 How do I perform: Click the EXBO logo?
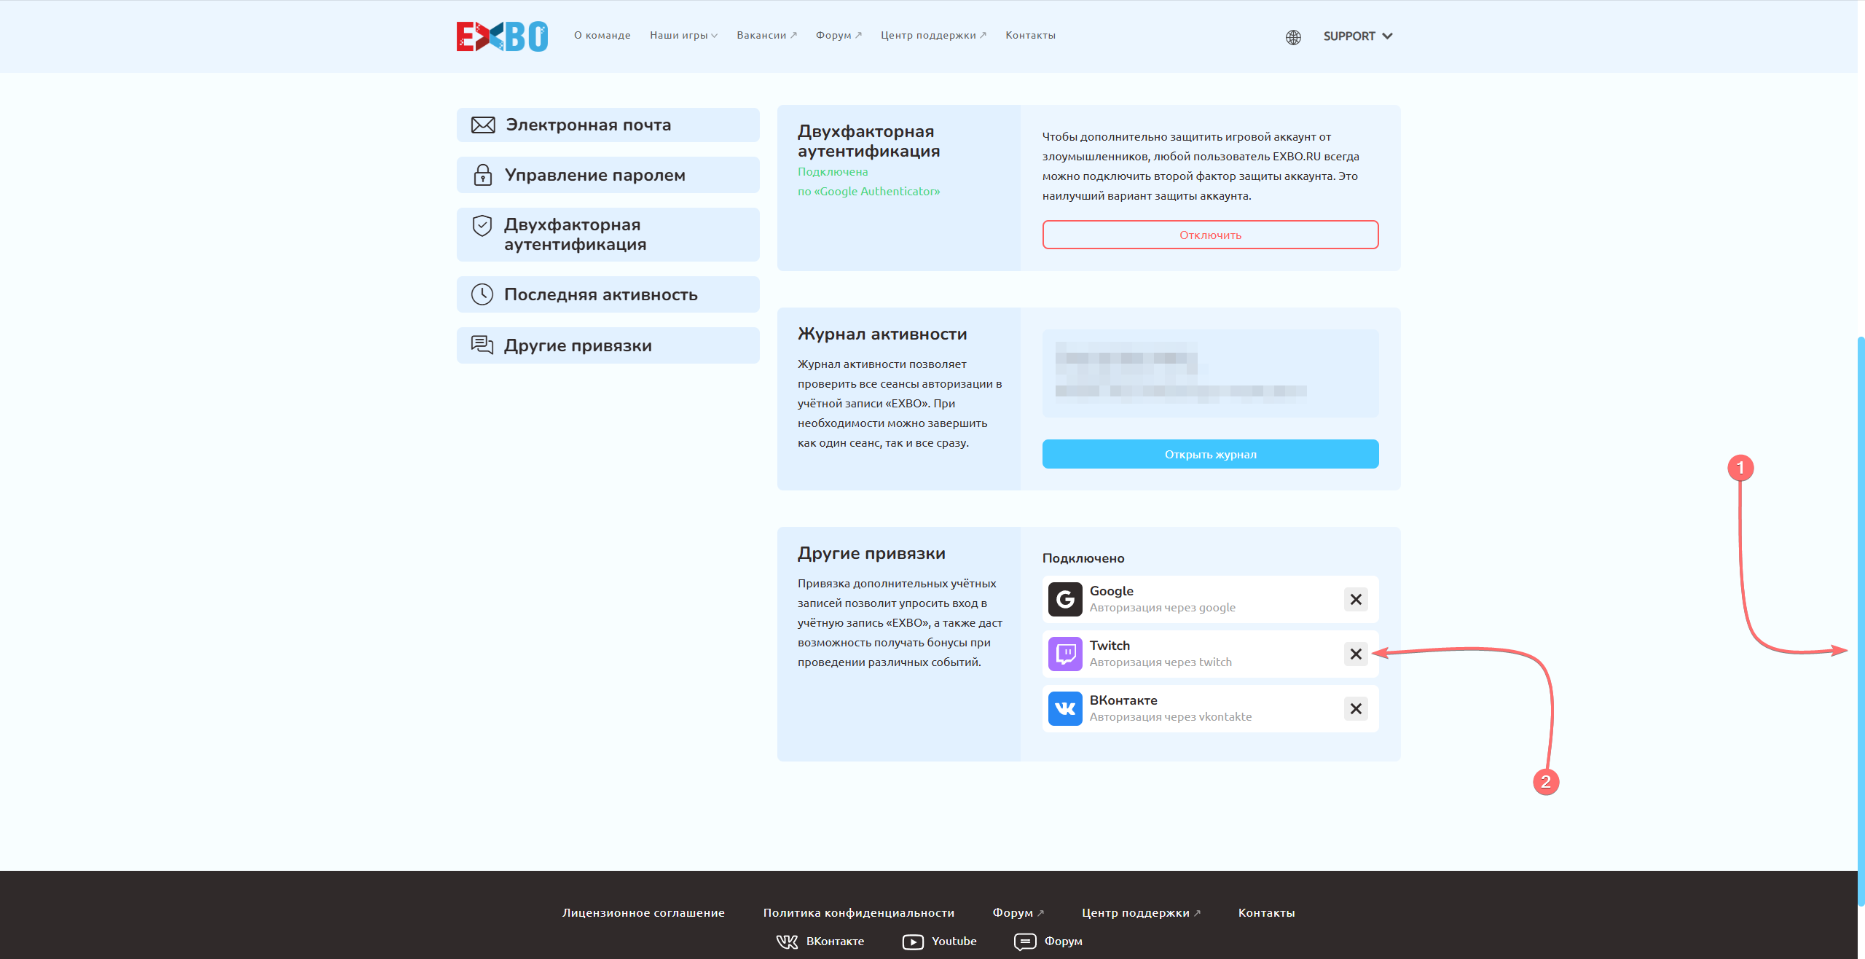[x=502, y=36]
